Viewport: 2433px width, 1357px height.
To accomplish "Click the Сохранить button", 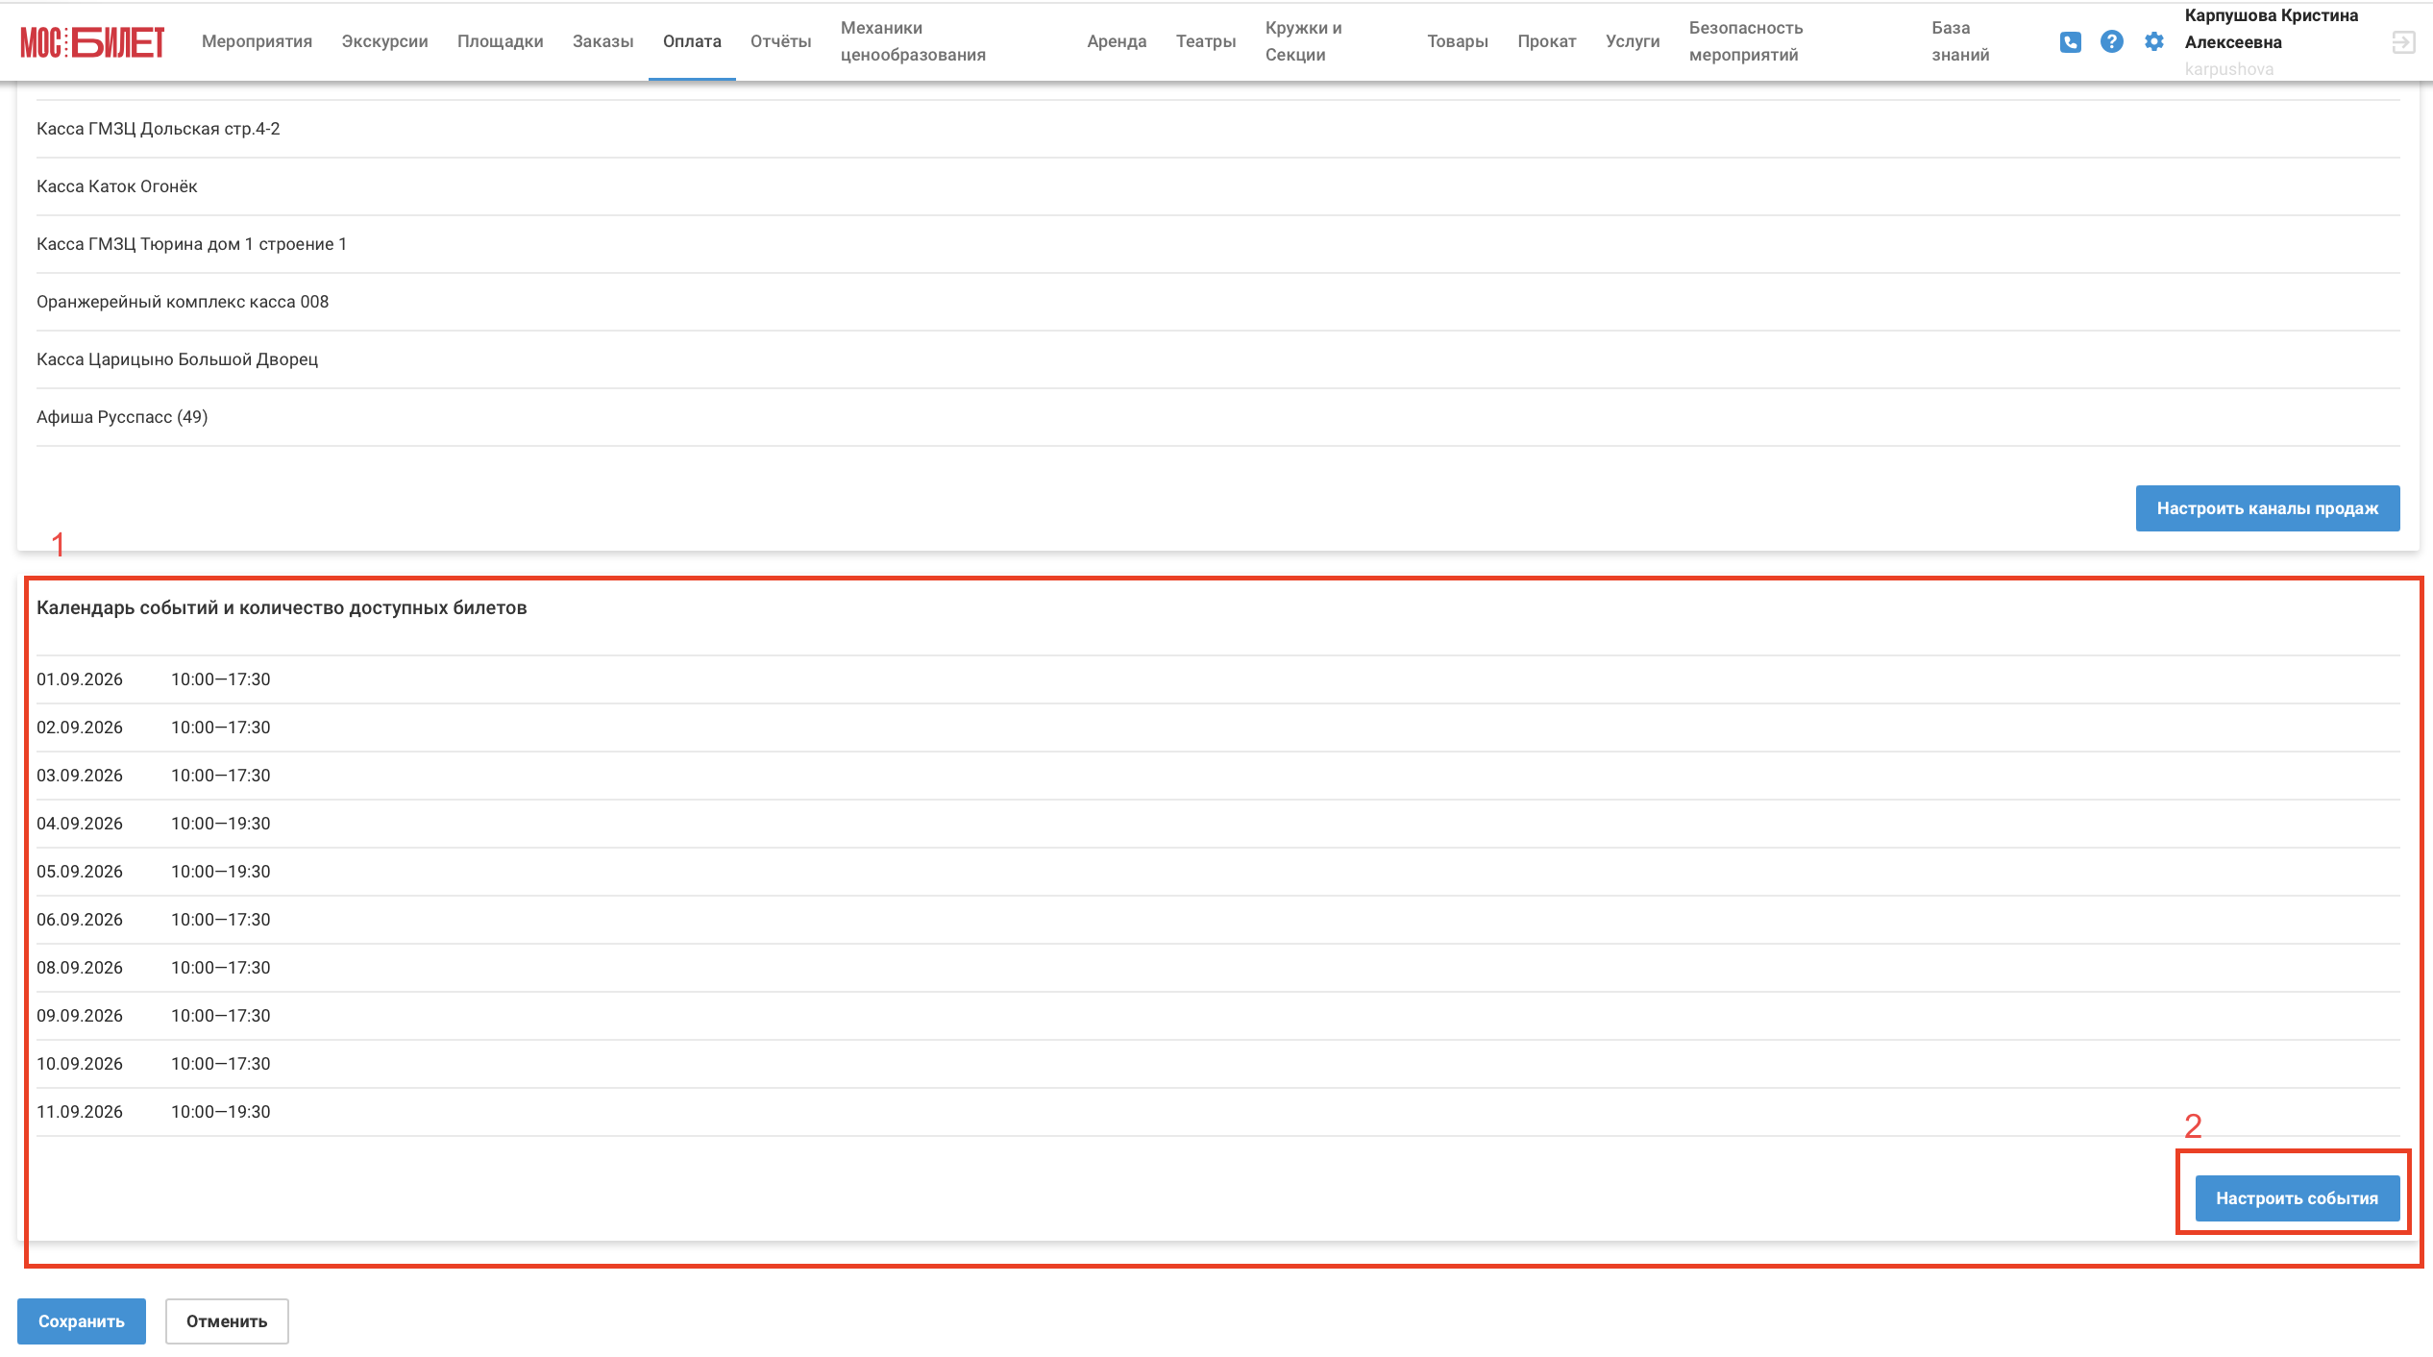I will [82, 1321].
